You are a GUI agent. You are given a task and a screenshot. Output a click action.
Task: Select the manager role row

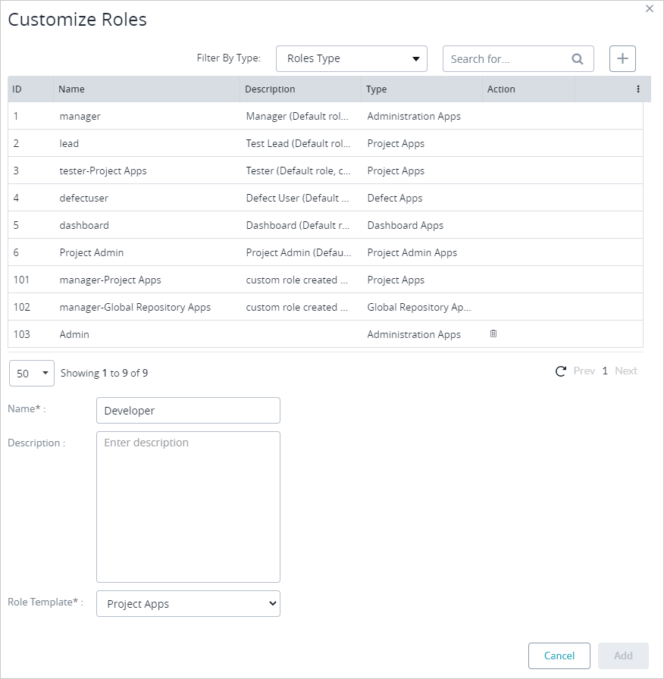click(227, 116)
